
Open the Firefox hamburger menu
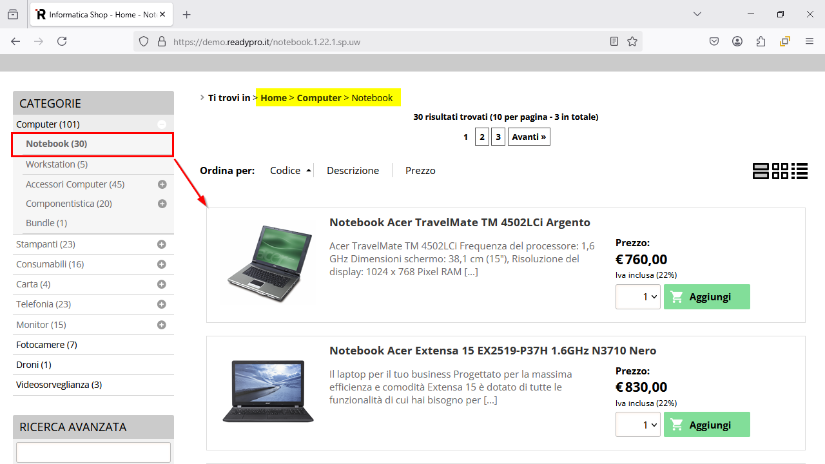(x=810, y=41)
